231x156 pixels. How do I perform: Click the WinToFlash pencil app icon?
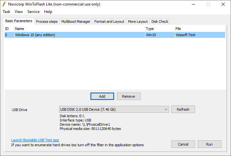click(x=4, y=4)
